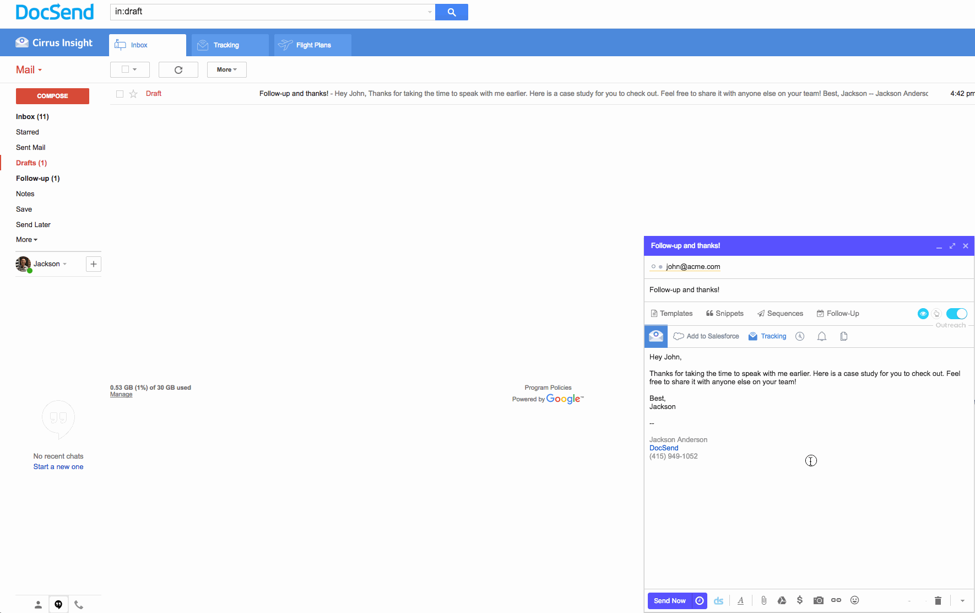The width and height of the screenshot is (975, 613).
Task: Click the reminder bell icon
Action: pyautogui.click(x=822, y=336)
